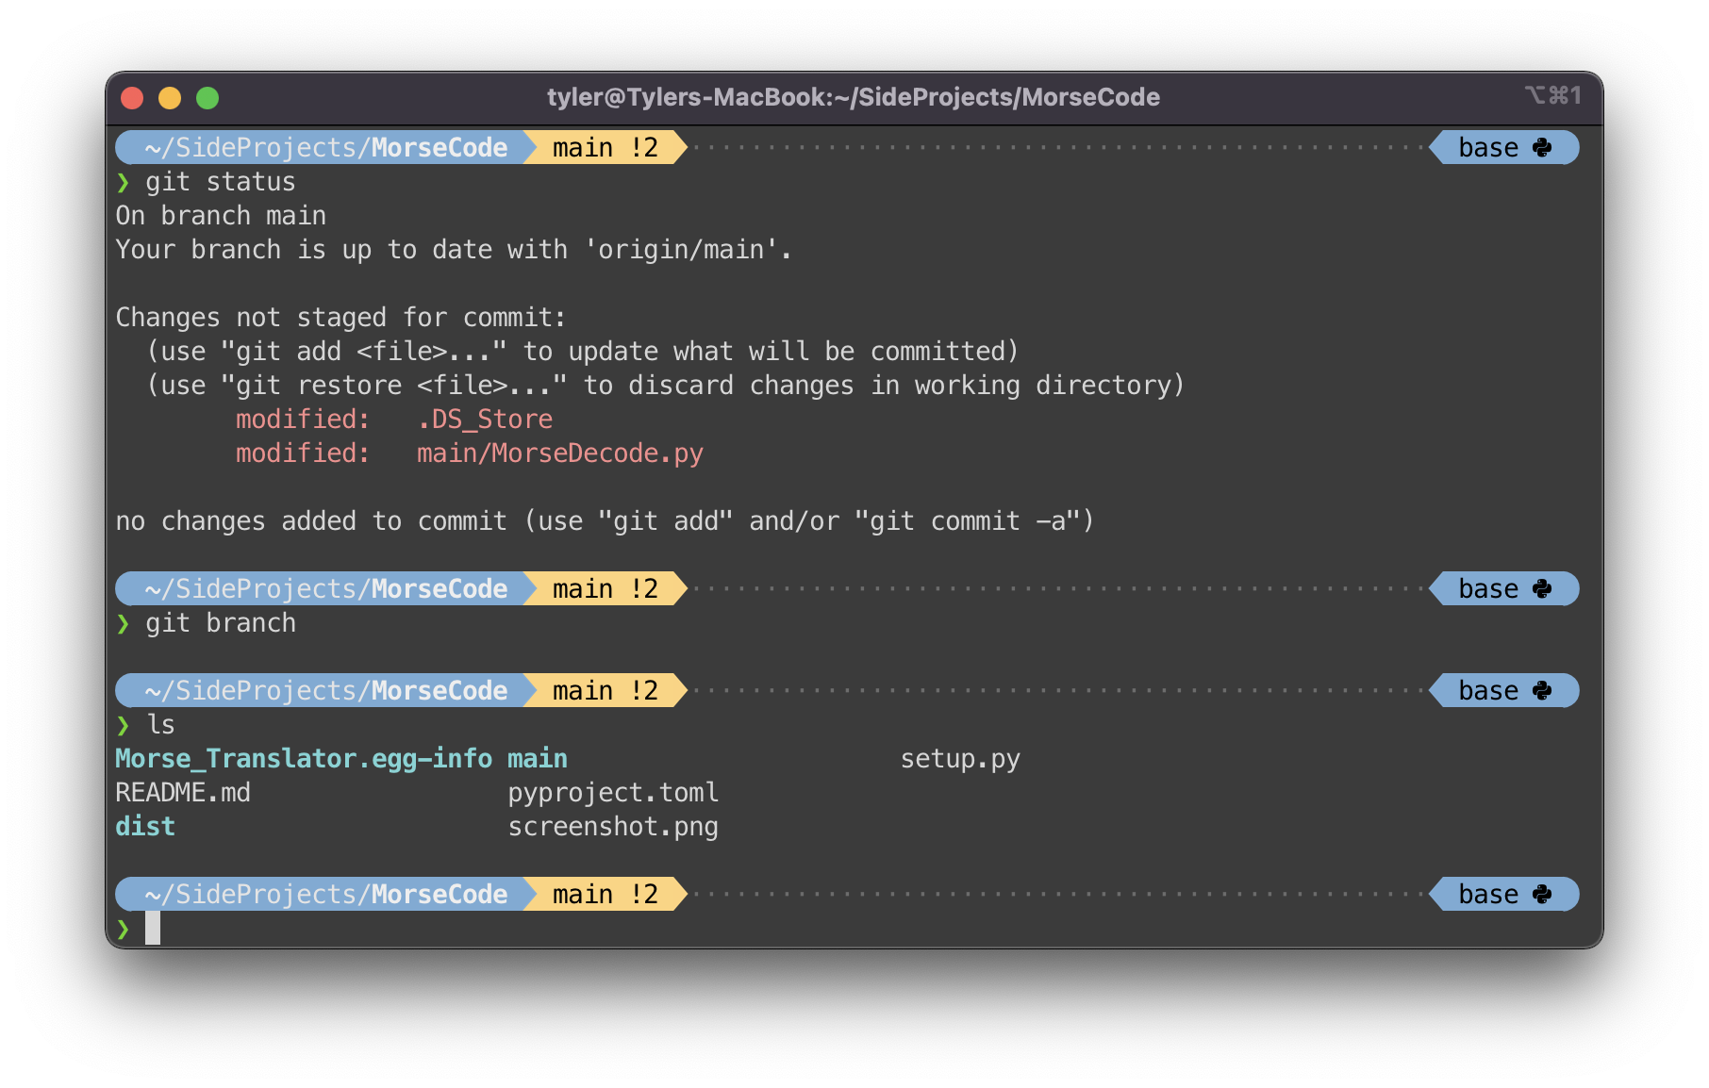
Task: Click the pyproject.toml file name
Action: [613, 793]
